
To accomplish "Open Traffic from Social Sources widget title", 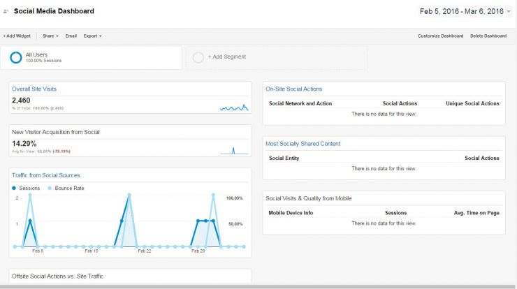I will pos(46,175).
